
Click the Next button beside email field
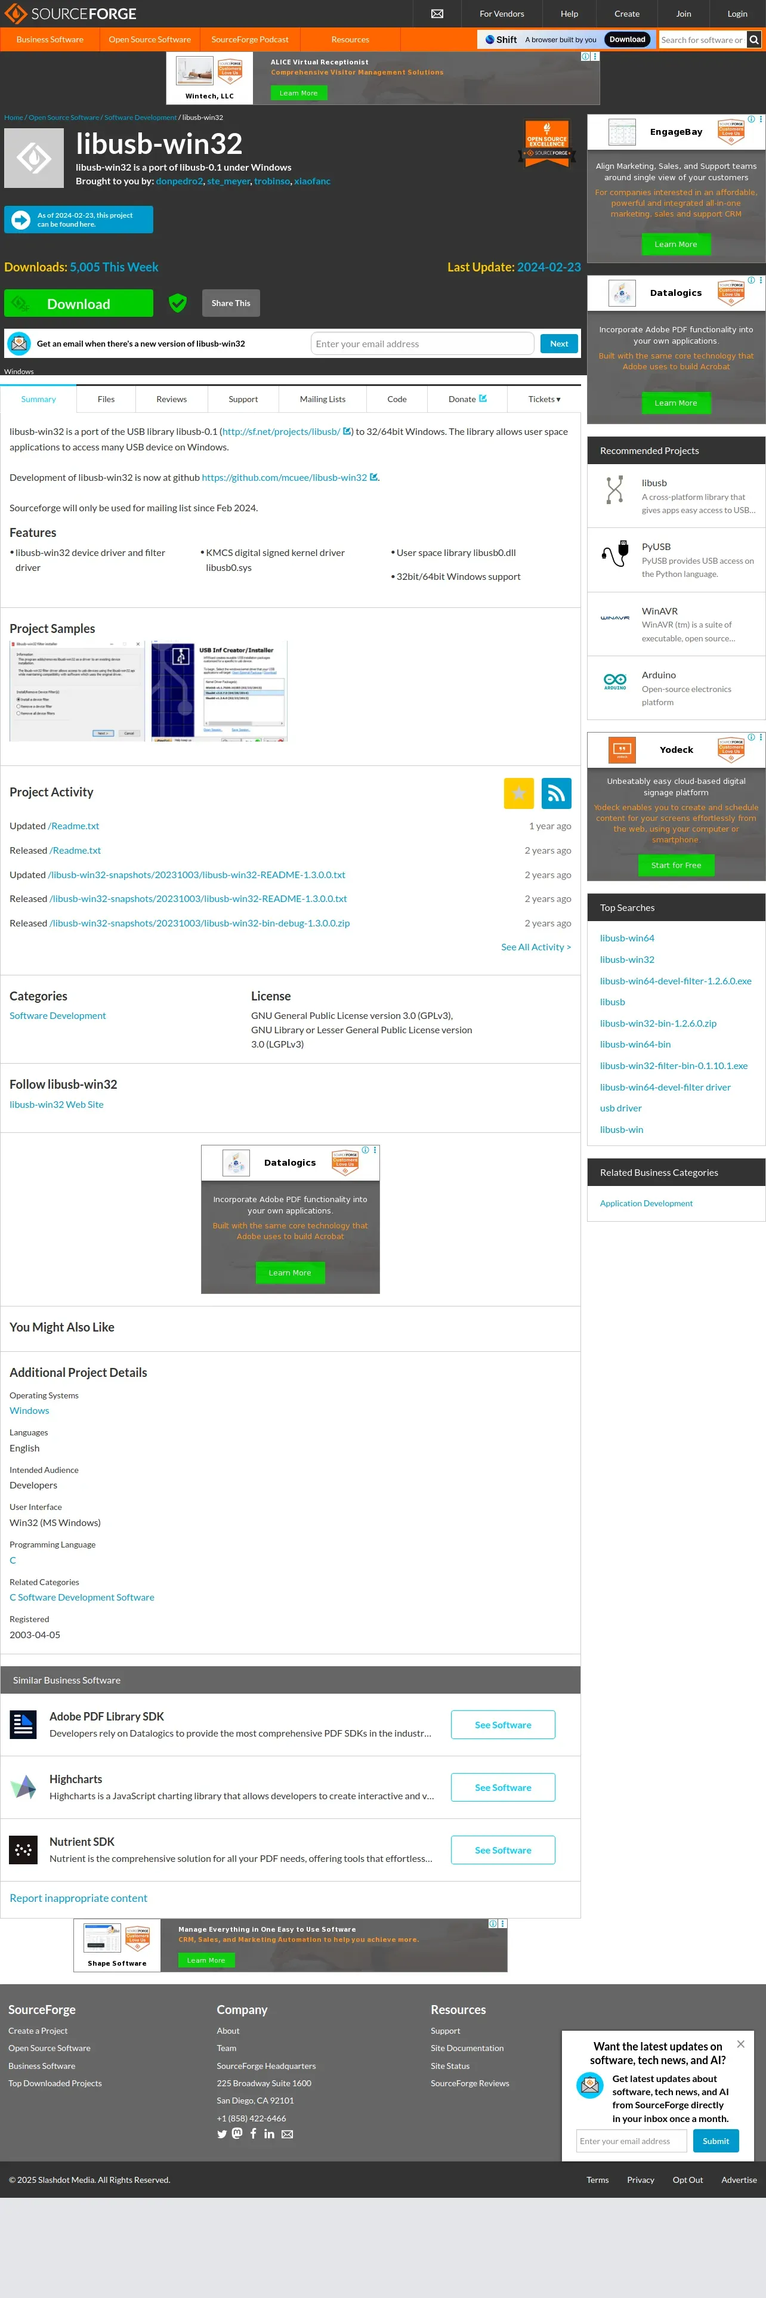pyautogui.click(x=559, y=344)
